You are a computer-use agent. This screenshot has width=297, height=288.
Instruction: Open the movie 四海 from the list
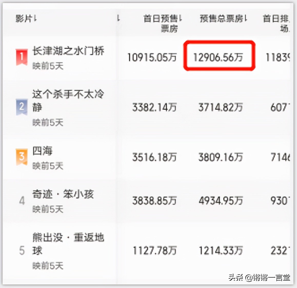(x=42, y=151)
